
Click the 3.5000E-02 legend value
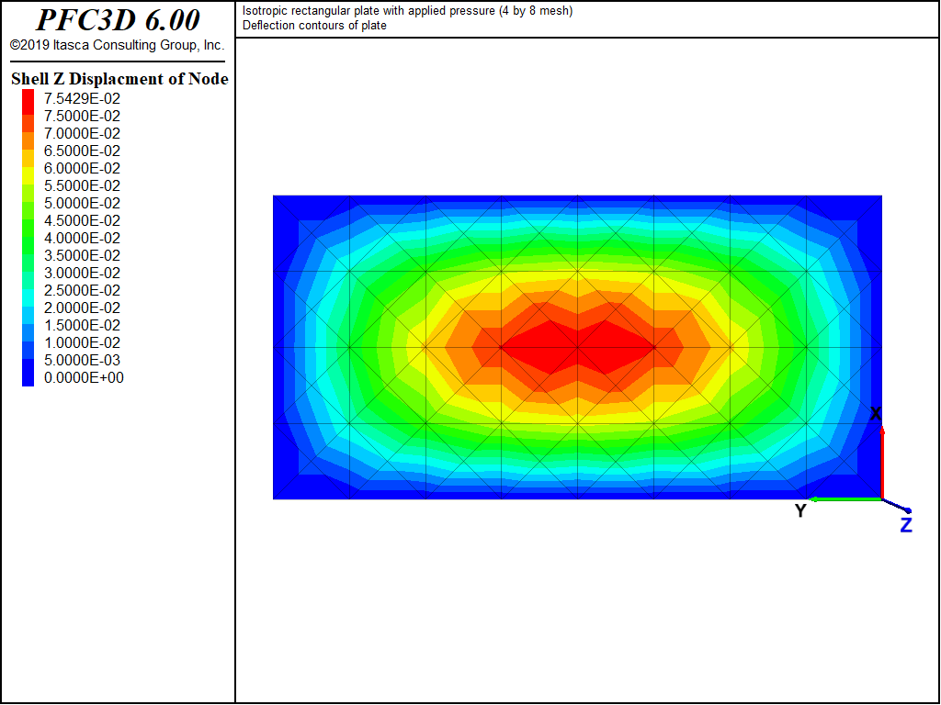(82, 255)
